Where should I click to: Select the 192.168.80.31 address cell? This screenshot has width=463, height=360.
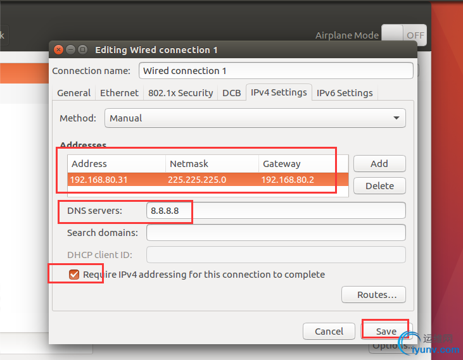click(x=117, y=180)
